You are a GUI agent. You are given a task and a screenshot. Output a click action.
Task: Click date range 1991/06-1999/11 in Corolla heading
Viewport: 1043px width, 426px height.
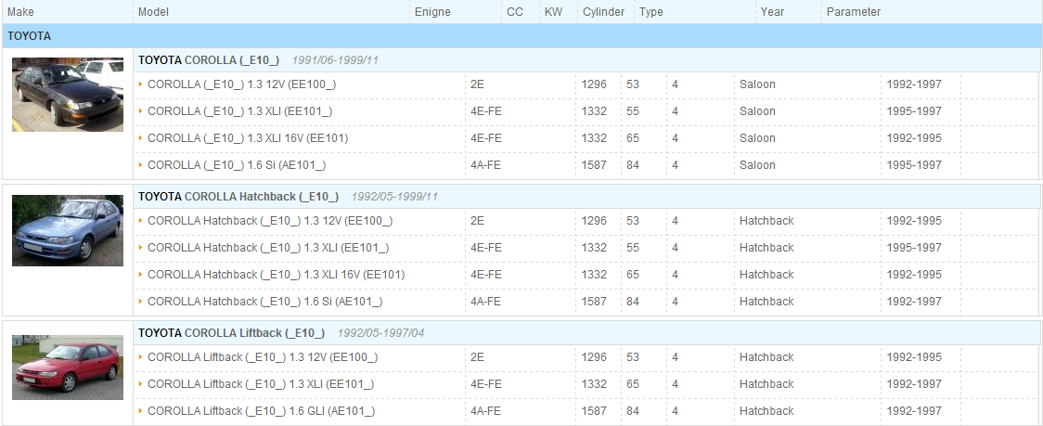tap(335, 60)
